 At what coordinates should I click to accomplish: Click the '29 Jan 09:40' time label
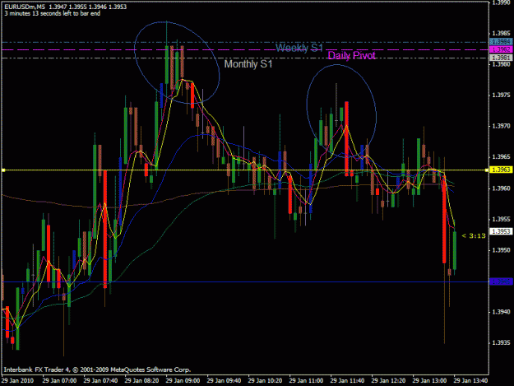tap(224, 380)
